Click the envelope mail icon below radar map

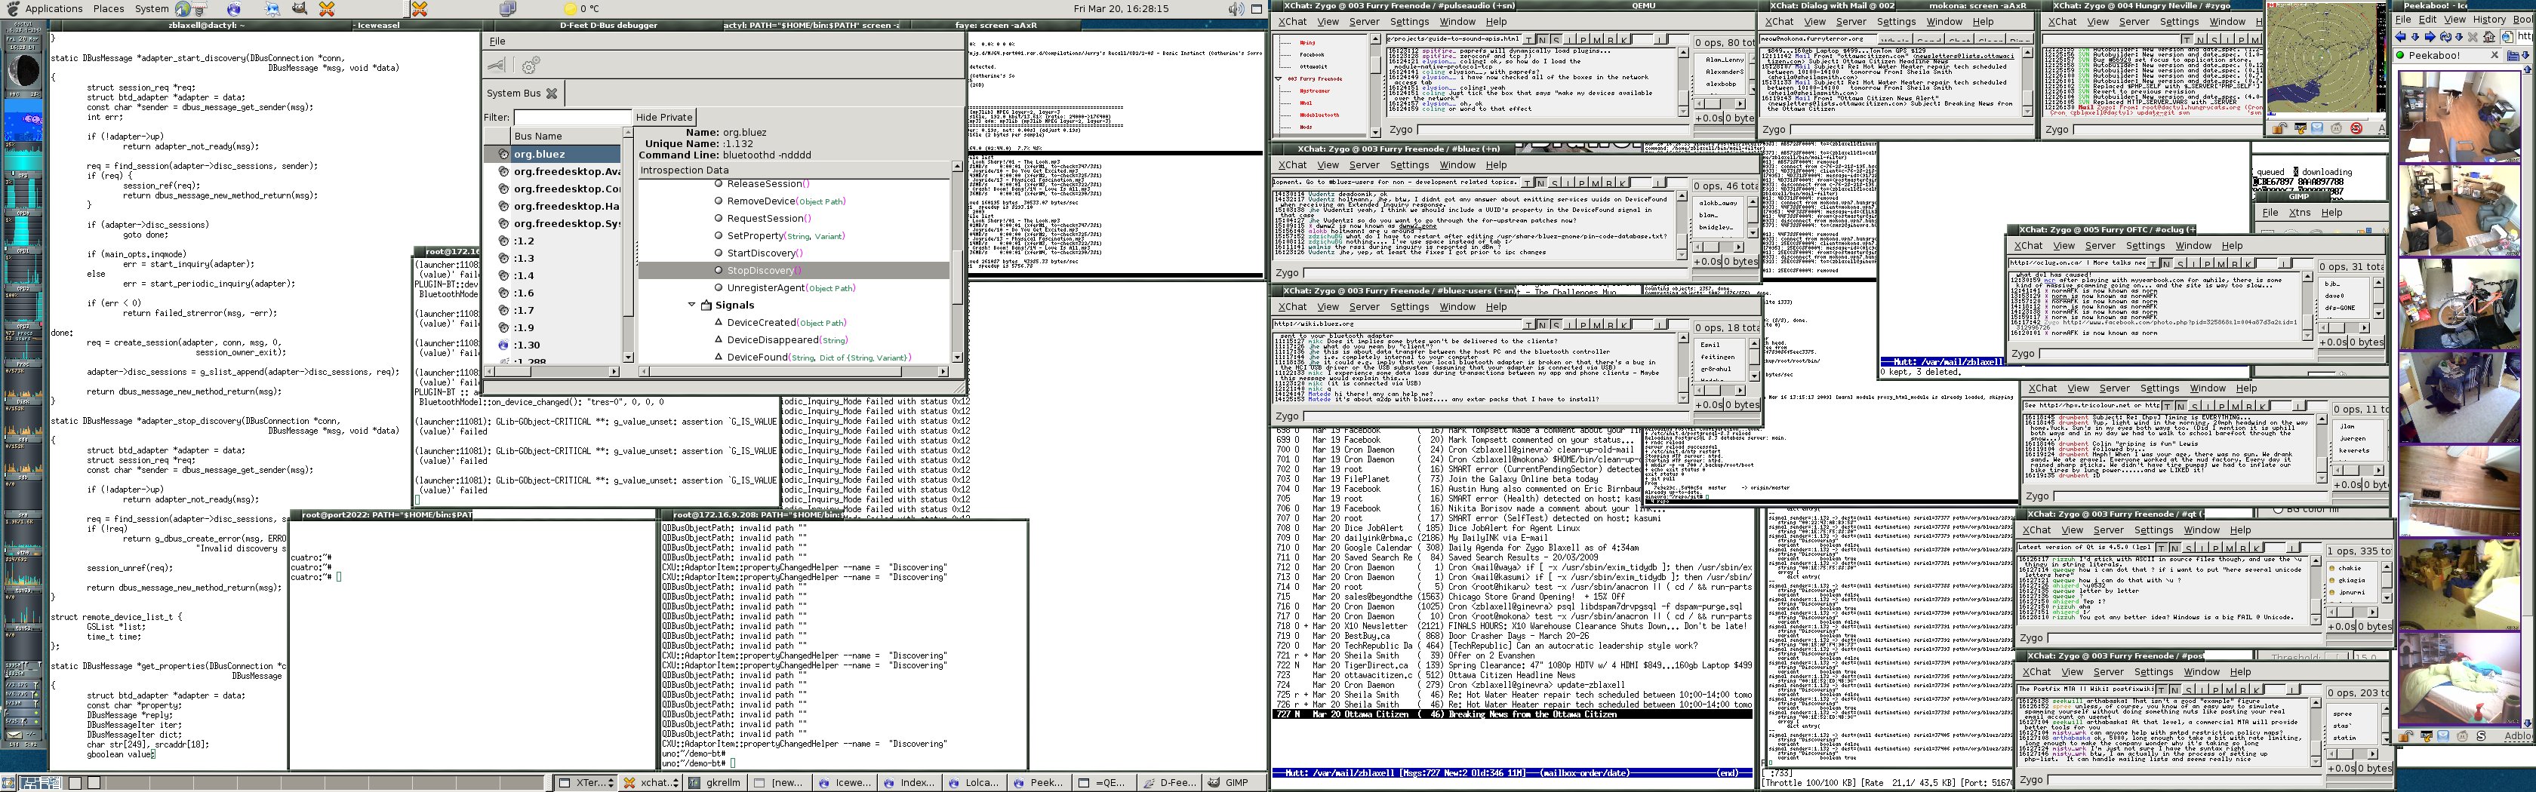pyautogui.click(x=2316, y=128)
